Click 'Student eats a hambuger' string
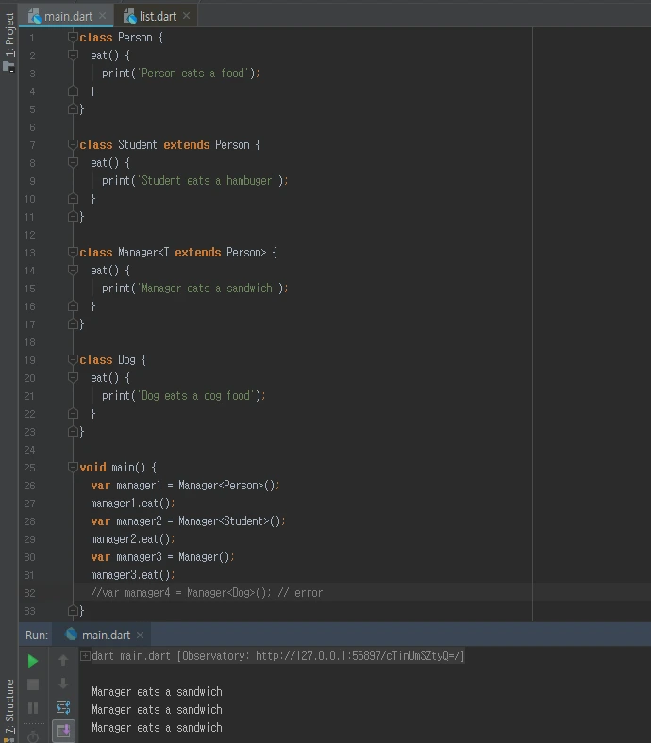This screenshot has height=743, width=651. click(207, 181)
